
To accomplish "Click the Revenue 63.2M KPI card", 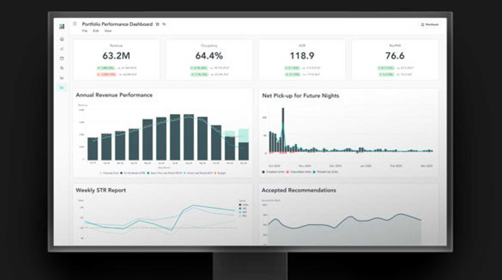I will 116,60.
